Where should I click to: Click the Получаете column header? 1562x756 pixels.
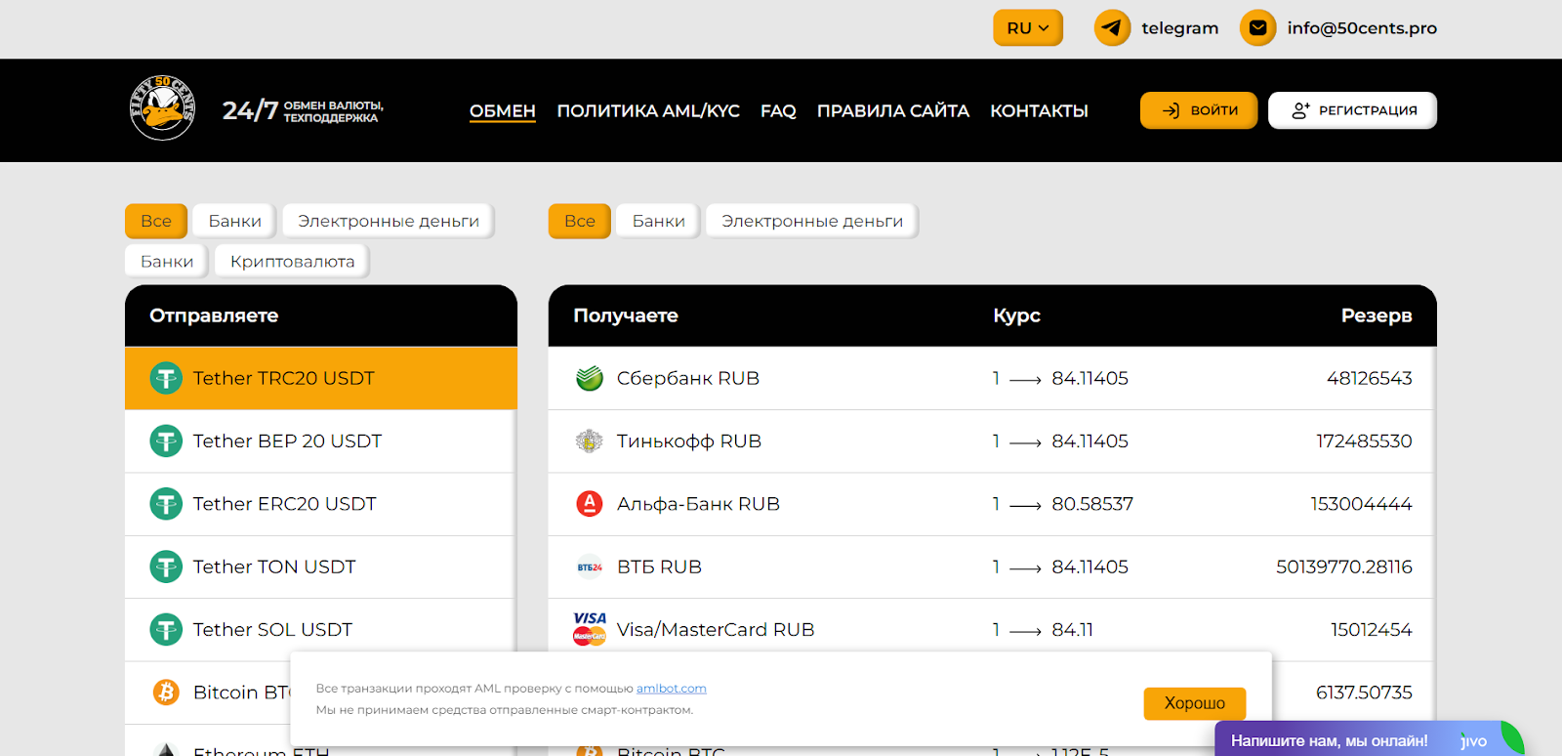[x=626, y=315]
